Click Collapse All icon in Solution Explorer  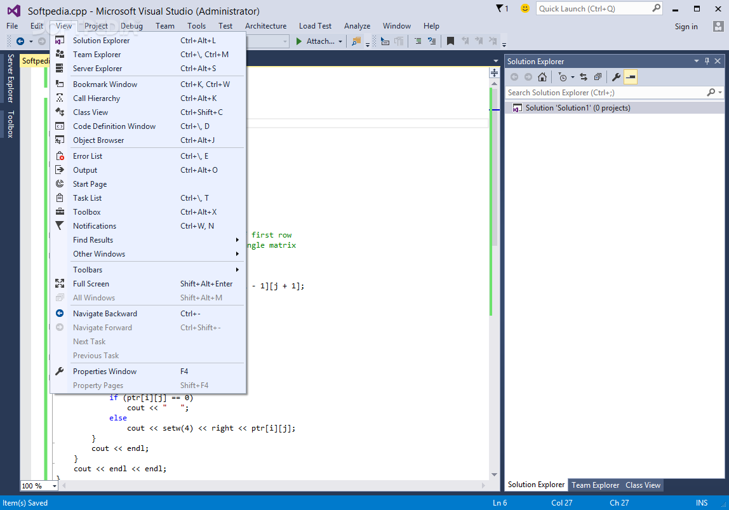598,77
